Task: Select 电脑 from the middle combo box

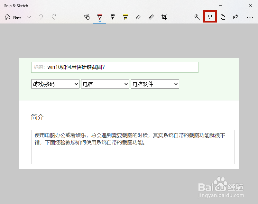Action: click(105, 84)
